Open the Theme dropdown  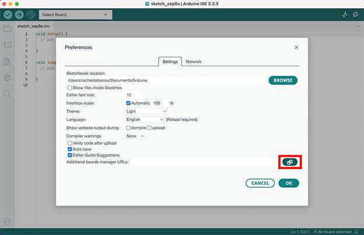pos(146,111)
